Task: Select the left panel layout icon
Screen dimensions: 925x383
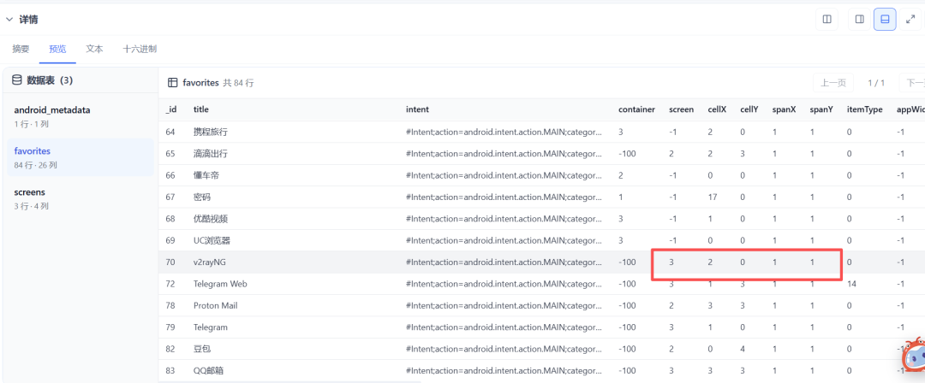Action: tap(827, 20)
